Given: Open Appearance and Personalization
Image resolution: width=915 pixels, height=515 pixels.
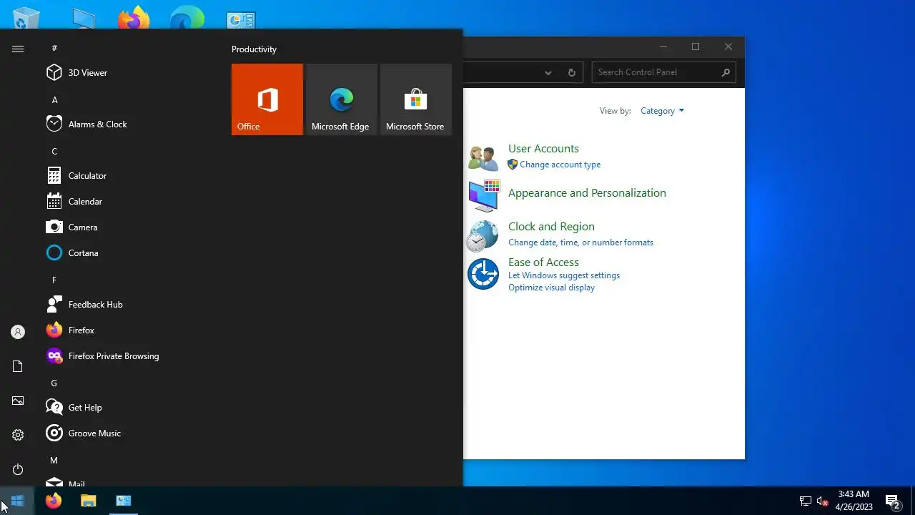Looking at the screenshot, I should (587, 193).
